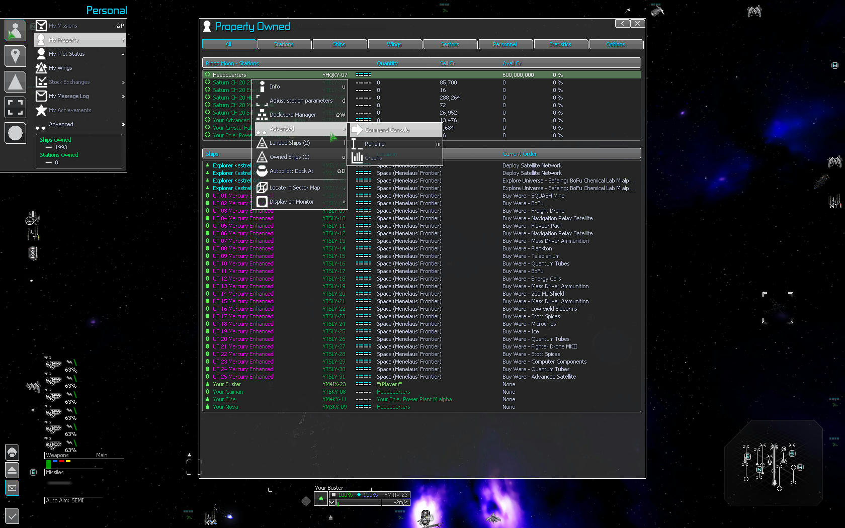Select the All tab
The width and height of the screenshot is (845, 528).
click(229, 44)
